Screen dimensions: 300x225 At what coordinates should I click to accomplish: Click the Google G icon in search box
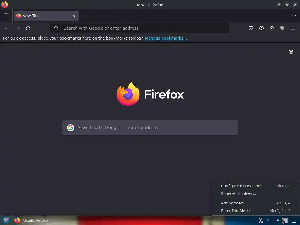point(70,128)
